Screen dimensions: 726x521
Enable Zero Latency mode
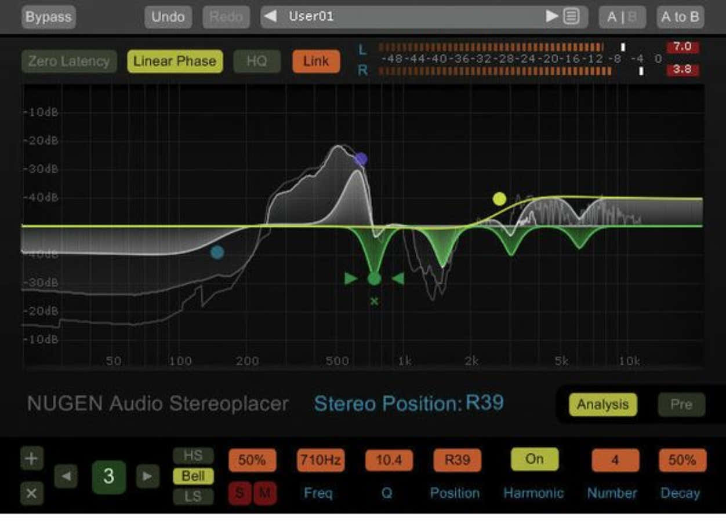(x=69, y=61)
